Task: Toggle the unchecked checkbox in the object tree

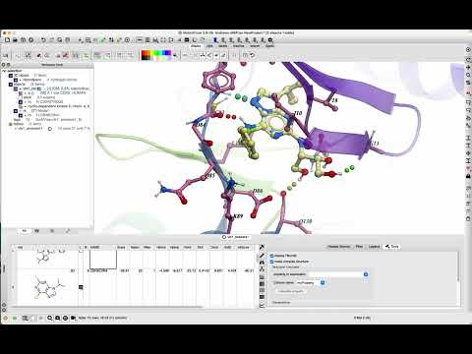Action: pos(21,97)
